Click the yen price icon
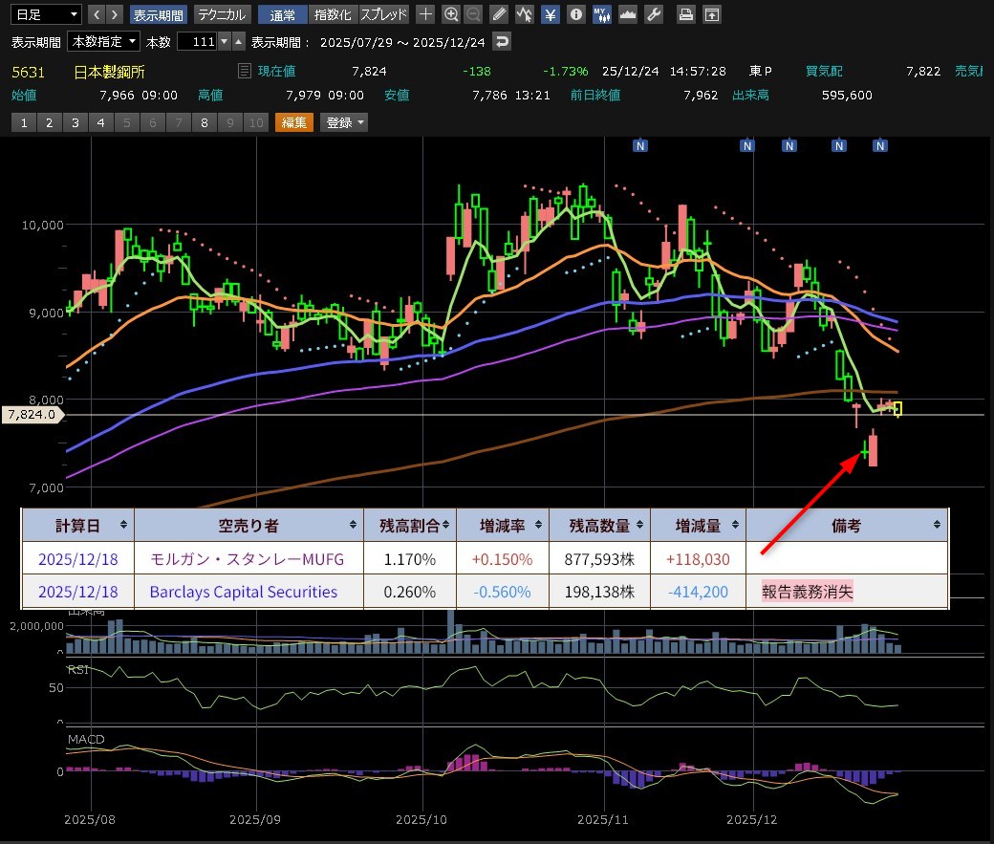 (551, 14)
